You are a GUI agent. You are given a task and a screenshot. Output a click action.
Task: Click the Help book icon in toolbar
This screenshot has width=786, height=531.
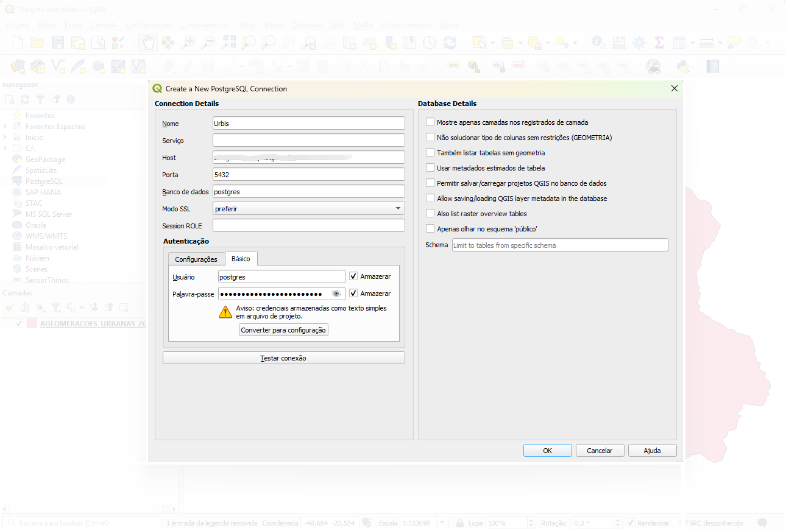click(713, 66)
